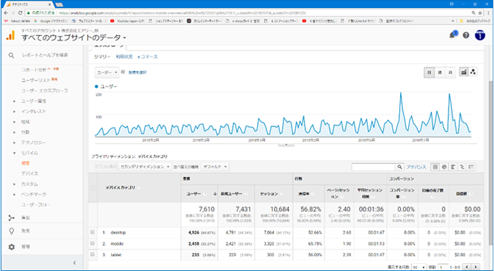Switch to the サマリー tab
Image resolution: width=494 pixels, height=271 pixels.
point(102,57)
